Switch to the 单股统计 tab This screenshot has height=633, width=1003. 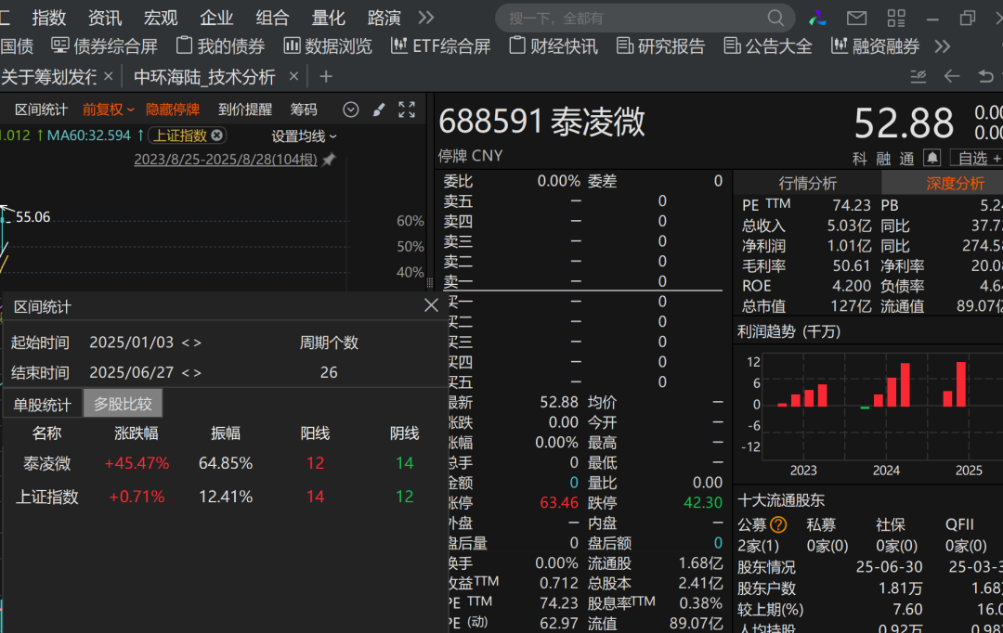click(x=42, y=405)
